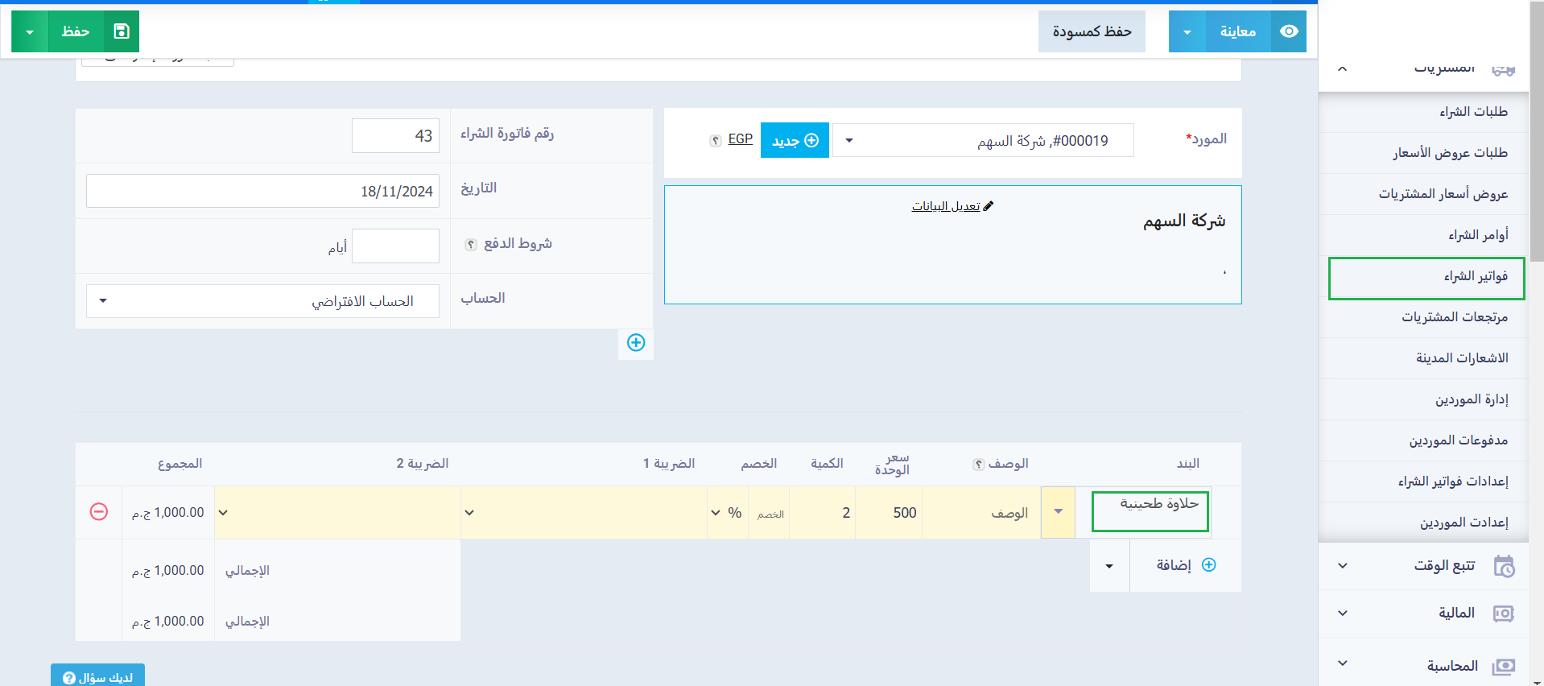Click the purchase invoice number field
The image size is (1544, 686).
tap(395, 136)
